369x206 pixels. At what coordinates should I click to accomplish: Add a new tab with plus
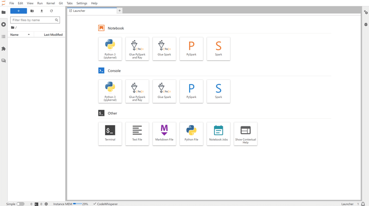[x=119, y=11]
